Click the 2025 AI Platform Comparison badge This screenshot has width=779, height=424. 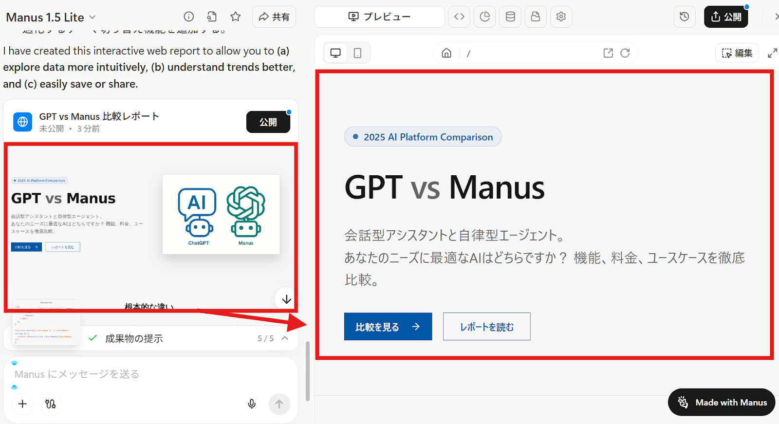(423, 137)
